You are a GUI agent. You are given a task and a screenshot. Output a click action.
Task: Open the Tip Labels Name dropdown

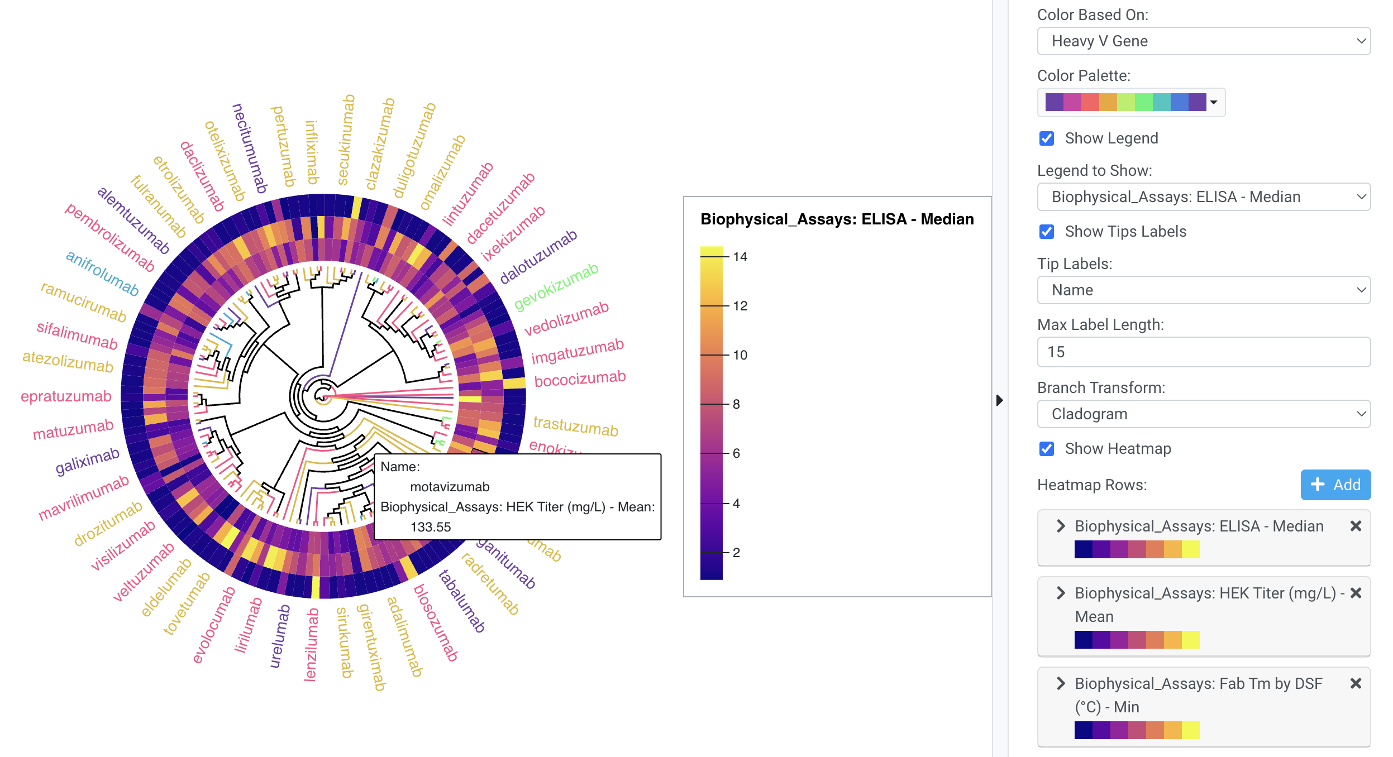coord(1203,290)
